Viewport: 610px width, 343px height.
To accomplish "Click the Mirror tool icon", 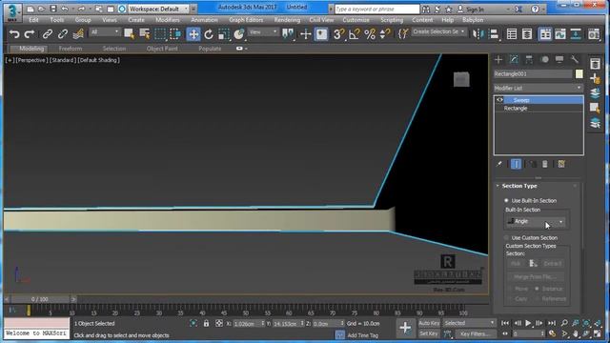I will point(478,34).
